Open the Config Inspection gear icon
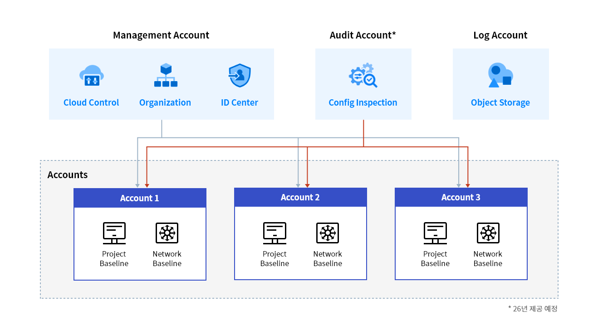 tap(363, 76)
